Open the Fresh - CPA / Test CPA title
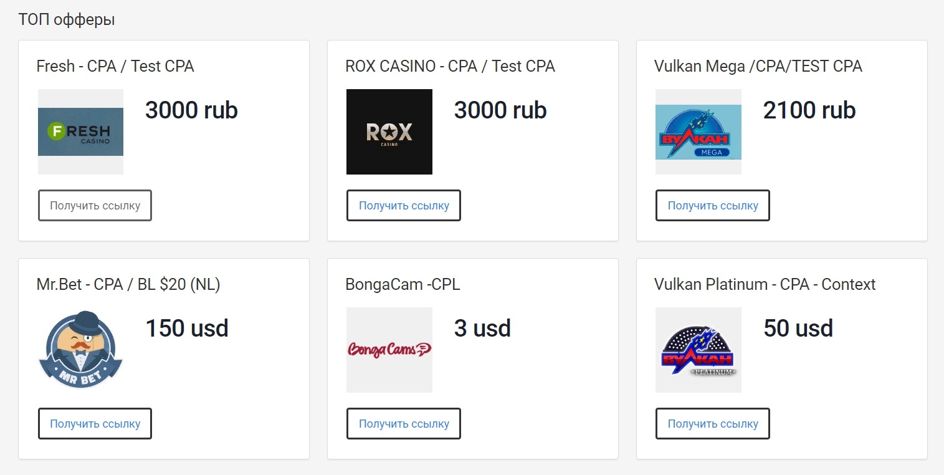Viewport: 944px width, 475px height. (x=115, y=66)
